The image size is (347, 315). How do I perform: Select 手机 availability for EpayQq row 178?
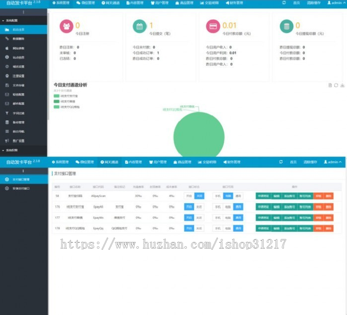[x=218, y=228]
